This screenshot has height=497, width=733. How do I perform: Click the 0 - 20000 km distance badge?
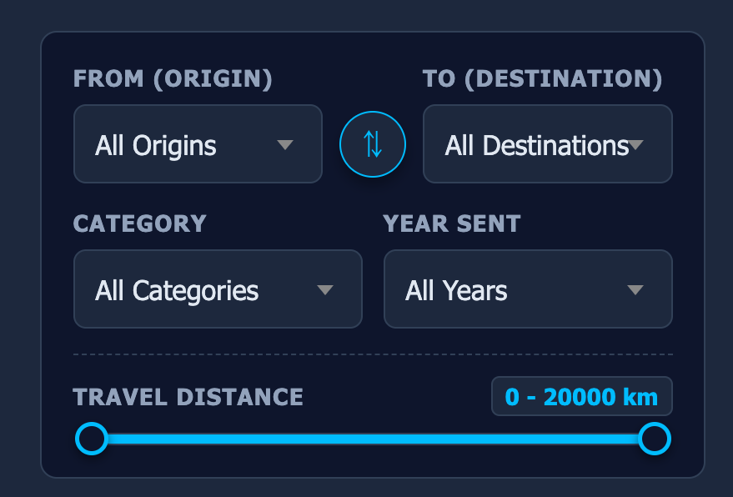click(581, 396)
